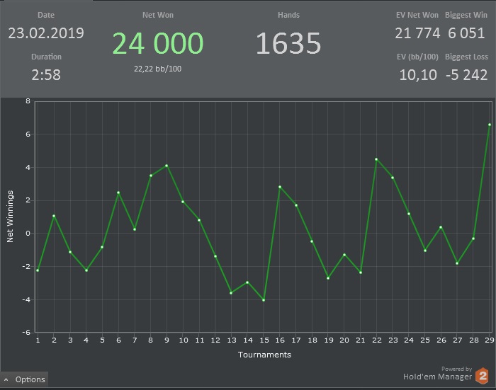Select the data point for tournament 16

pos(280,187)
